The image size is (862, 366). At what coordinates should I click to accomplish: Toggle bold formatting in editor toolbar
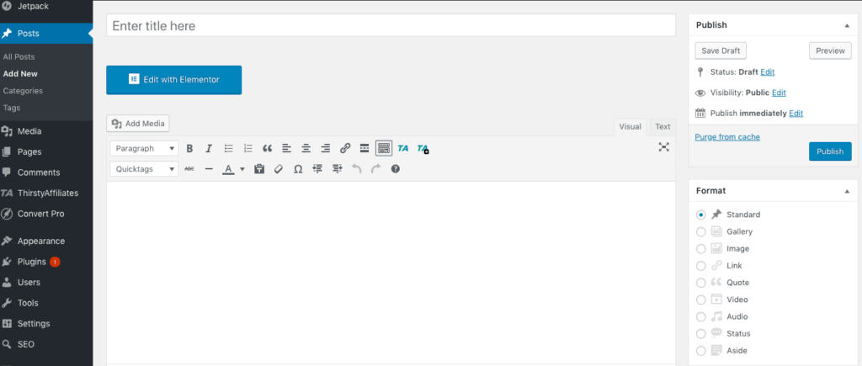pos(189,148)
